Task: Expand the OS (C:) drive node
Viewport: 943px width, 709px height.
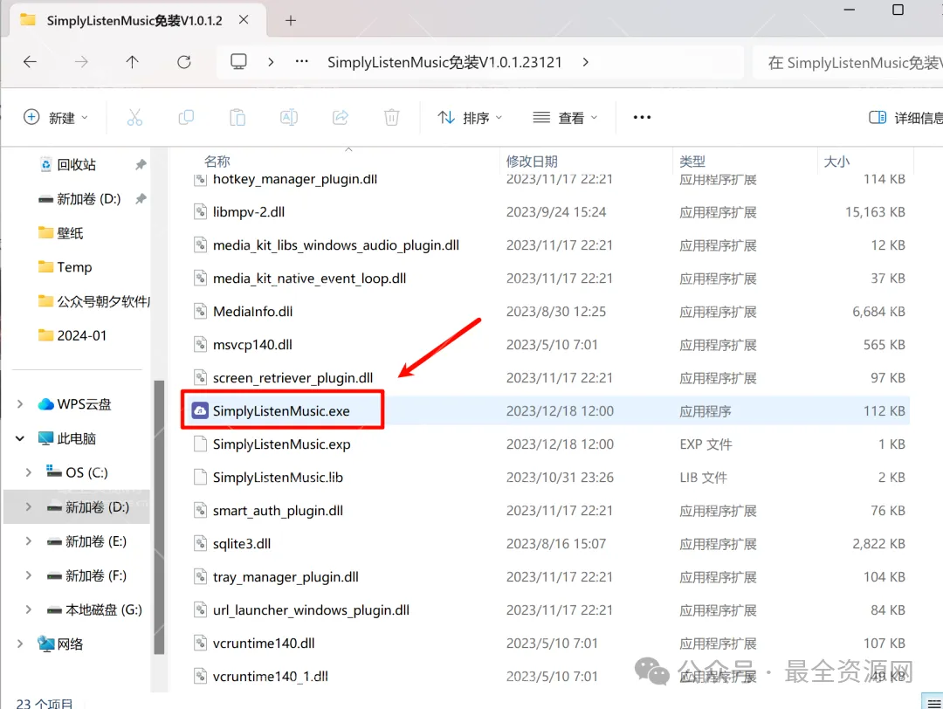Action: (28, 472)
